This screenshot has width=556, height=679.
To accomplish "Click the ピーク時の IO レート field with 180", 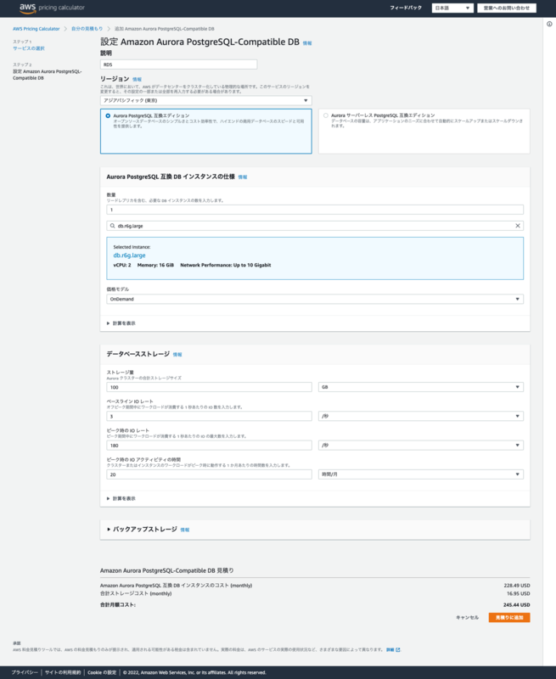I will click(209, 445).
